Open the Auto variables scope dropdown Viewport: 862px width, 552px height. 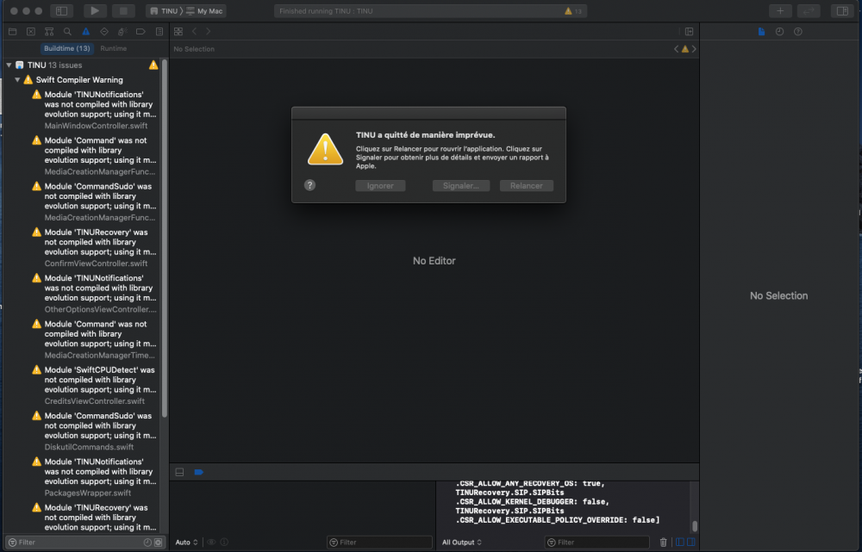pyautogui.click(x=186, y=543)
